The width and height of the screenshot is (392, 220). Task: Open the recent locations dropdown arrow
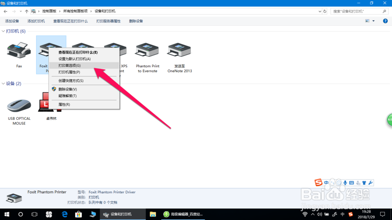(20, 11)
